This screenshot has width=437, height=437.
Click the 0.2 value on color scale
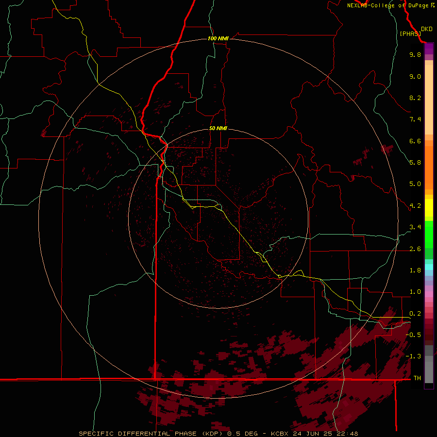click(415, 314)
